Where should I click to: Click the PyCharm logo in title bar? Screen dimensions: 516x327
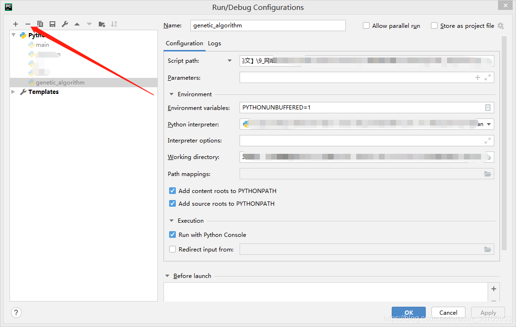tap(9, 7)
